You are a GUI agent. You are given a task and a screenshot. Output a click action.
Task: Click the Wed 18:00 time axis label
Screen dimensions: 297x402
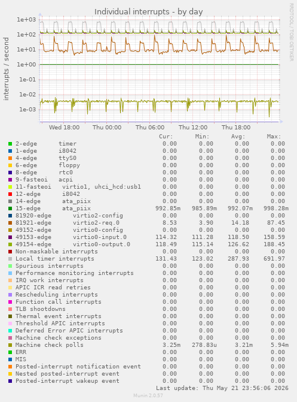64,128
